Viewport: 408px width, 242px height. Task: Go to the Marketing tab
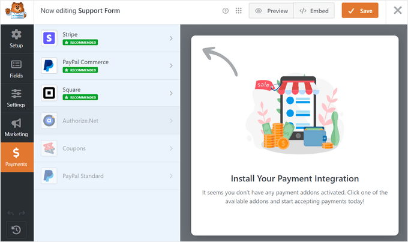[x=17, y=127]
